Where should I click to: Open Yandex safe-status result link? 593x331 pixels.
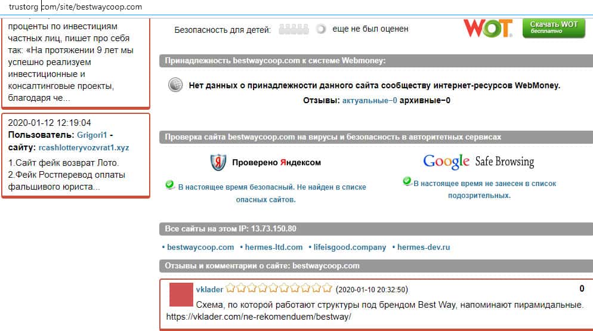click(272, 193)
